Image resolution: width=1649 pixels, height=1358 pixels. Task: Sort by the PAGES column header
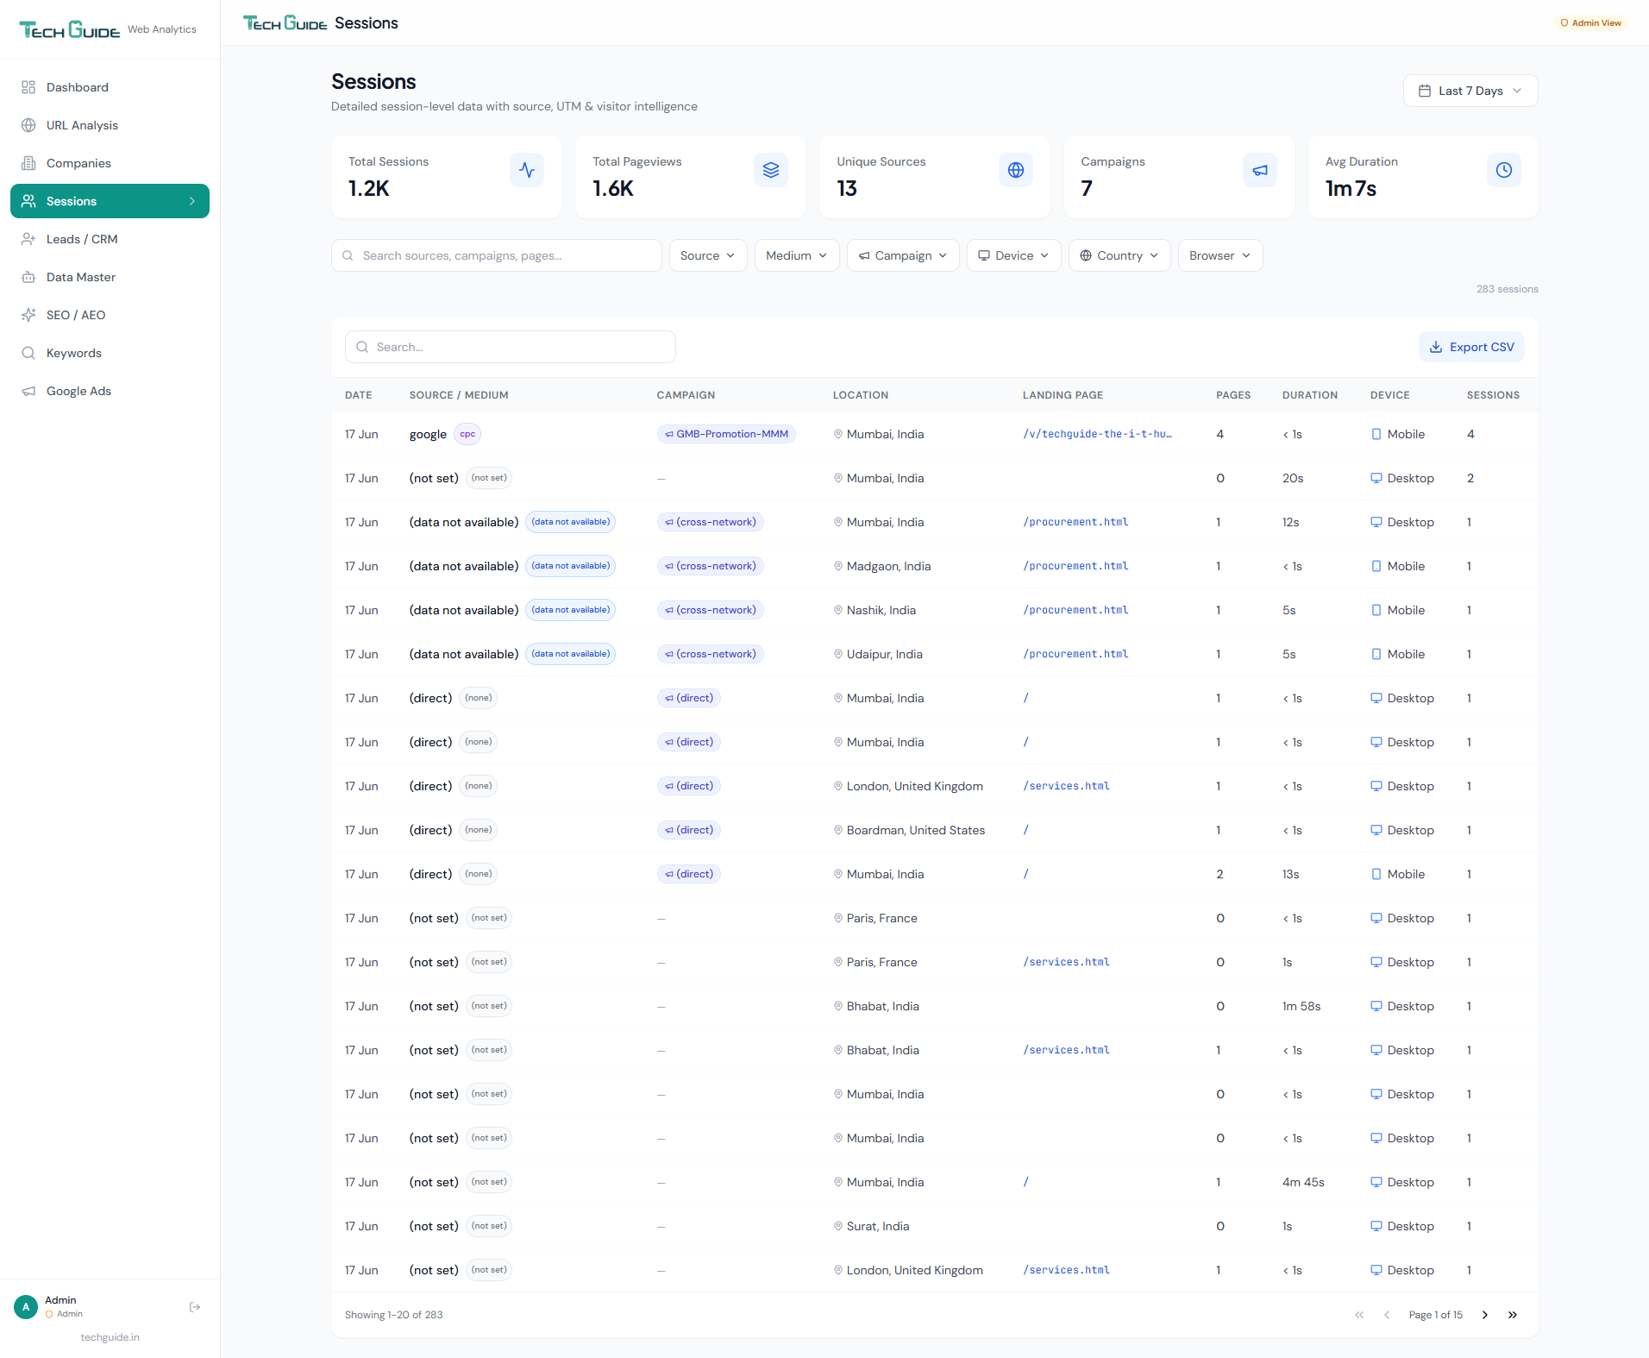1233,395
